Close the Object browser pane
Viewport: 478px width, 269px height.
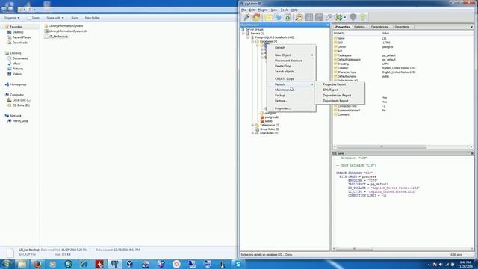click(328, 25)
